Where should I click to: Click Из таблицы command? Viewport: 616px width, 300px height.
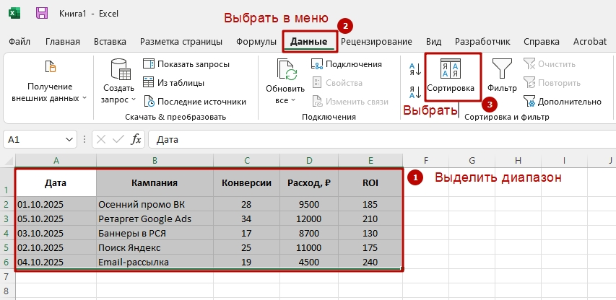tap(173, 83)
